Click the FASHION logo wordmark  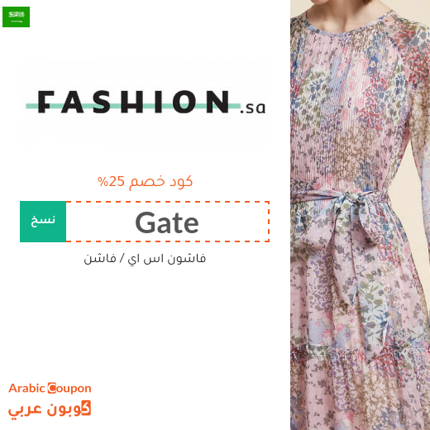pyautogui.click(x=133, y=102)
